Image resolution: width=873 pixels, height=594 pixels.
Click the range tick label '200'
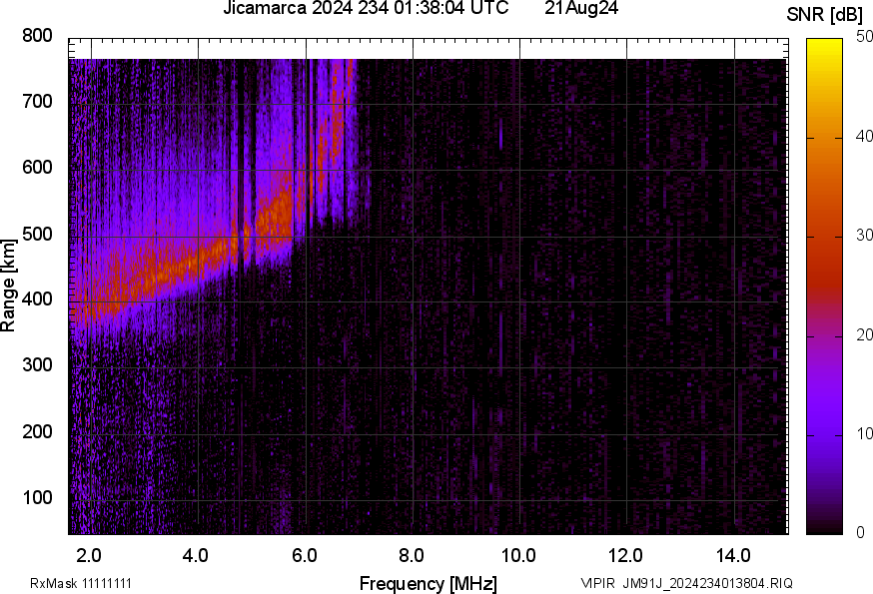pos(37,431)
